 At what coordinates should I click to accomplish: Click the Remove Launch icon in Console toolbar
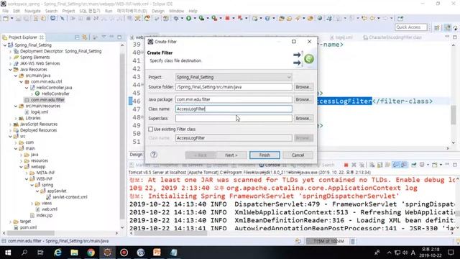pos(354,165)
